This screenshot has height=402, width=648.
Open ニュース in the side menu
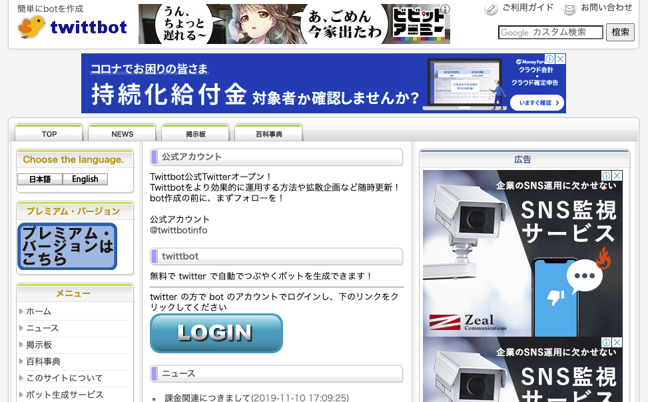(x=43, y=329)
